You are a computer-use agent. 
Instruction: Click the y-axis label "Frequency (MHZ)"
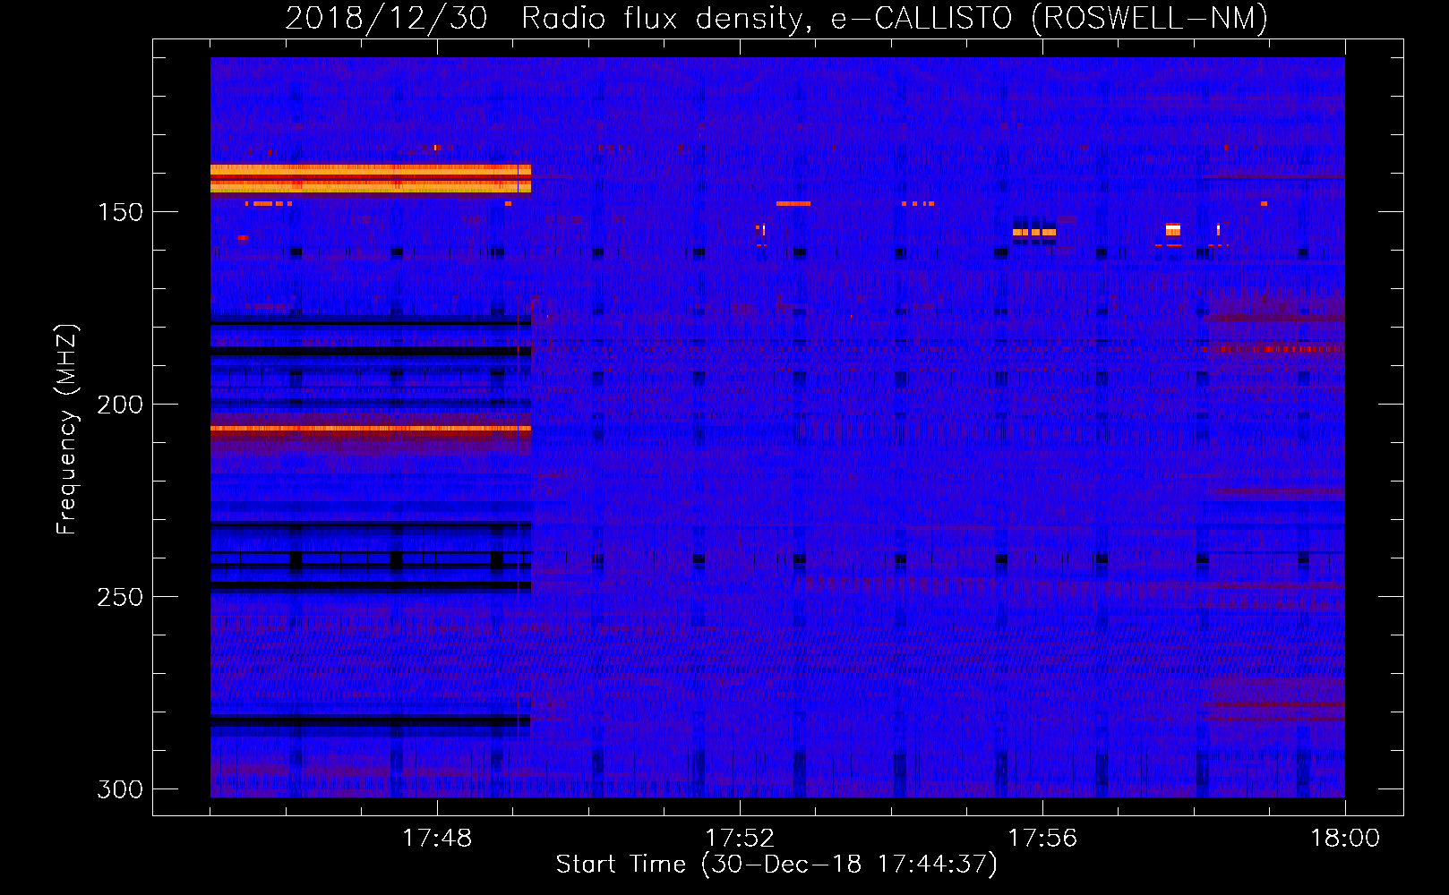[x=67, y=430]
